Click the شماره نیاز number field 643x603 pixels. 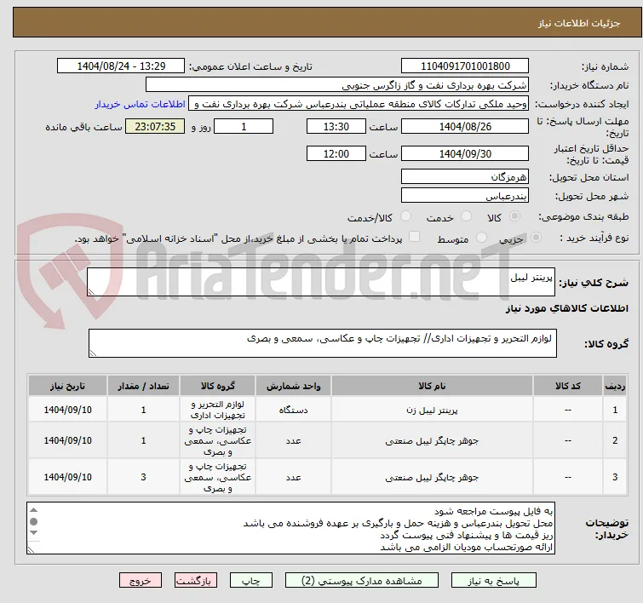(x=465, y=66)
